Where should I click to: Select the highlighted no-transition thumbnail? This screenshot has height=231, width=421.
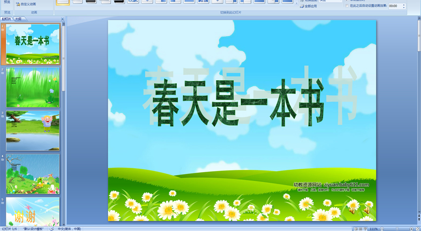(63, 1)
